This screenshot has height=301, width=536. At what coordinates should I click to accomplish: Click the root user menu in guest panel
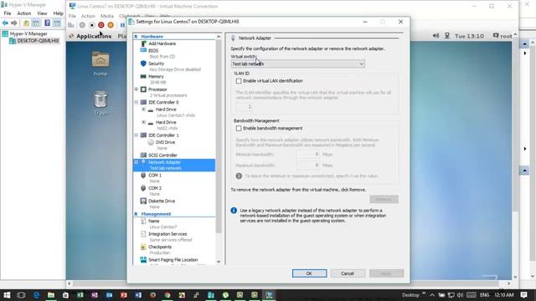pos(502,36)
